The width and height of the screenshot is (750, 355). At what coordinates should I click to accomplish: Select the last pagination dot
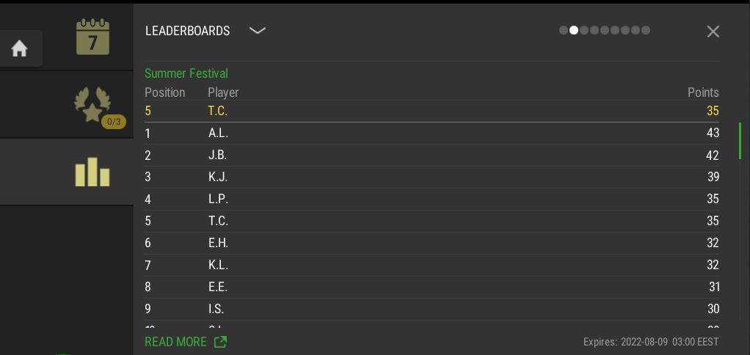pos(646,31)
